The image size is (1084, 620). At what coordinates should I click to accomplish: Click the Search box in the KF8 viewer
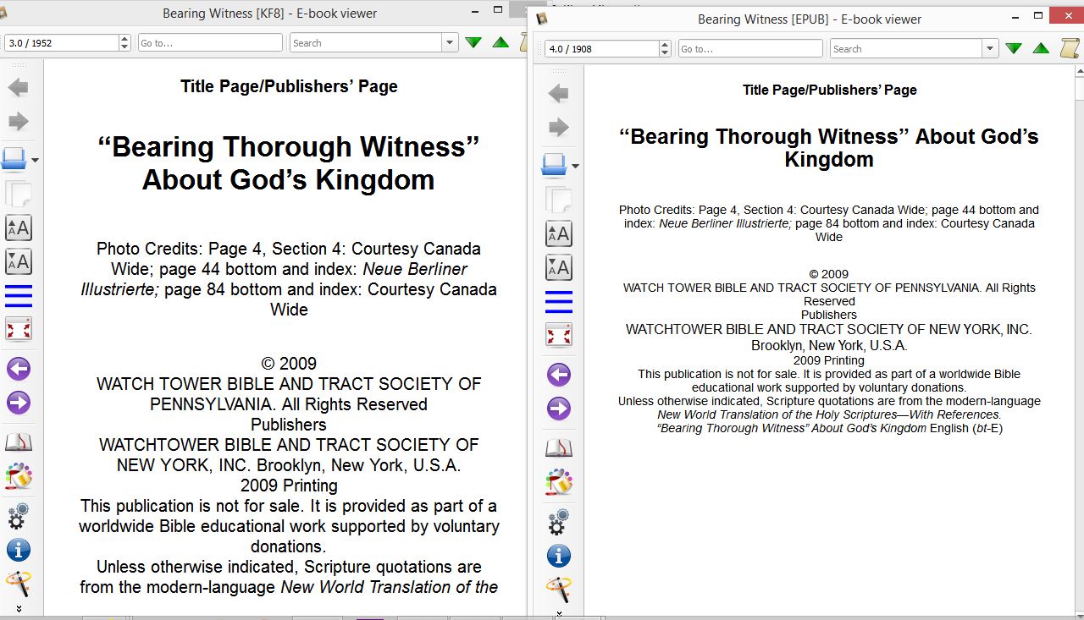pos(366,43)
